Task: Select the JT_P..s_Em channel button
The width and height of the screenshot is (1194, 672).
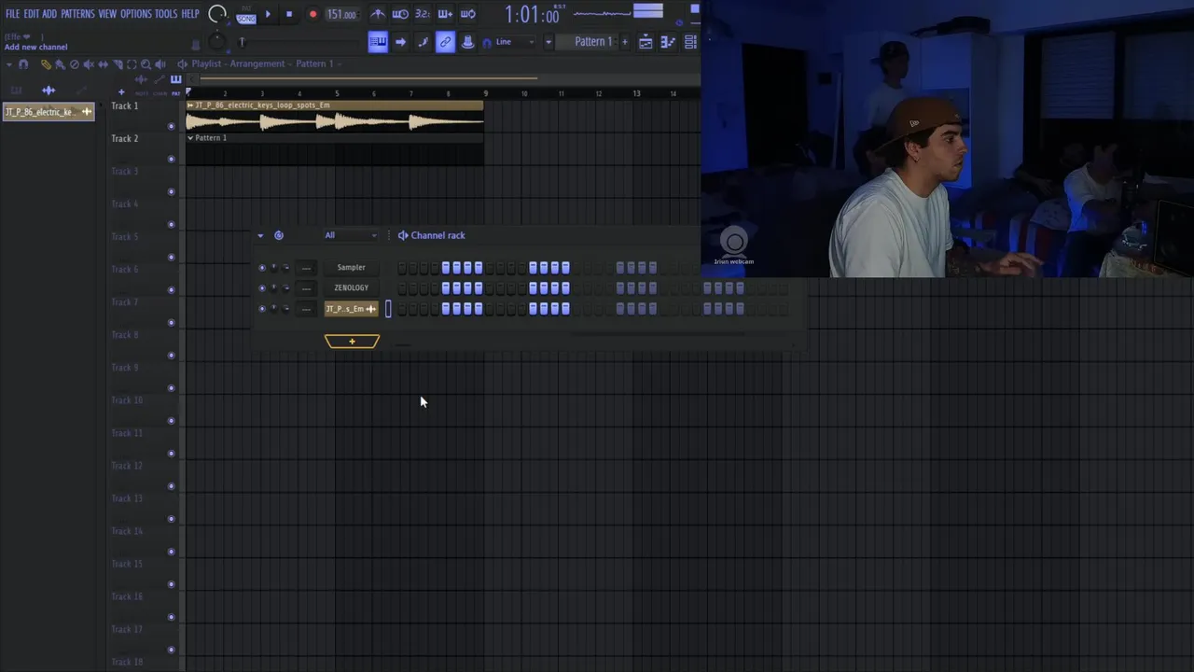Action: coord(352,309)
